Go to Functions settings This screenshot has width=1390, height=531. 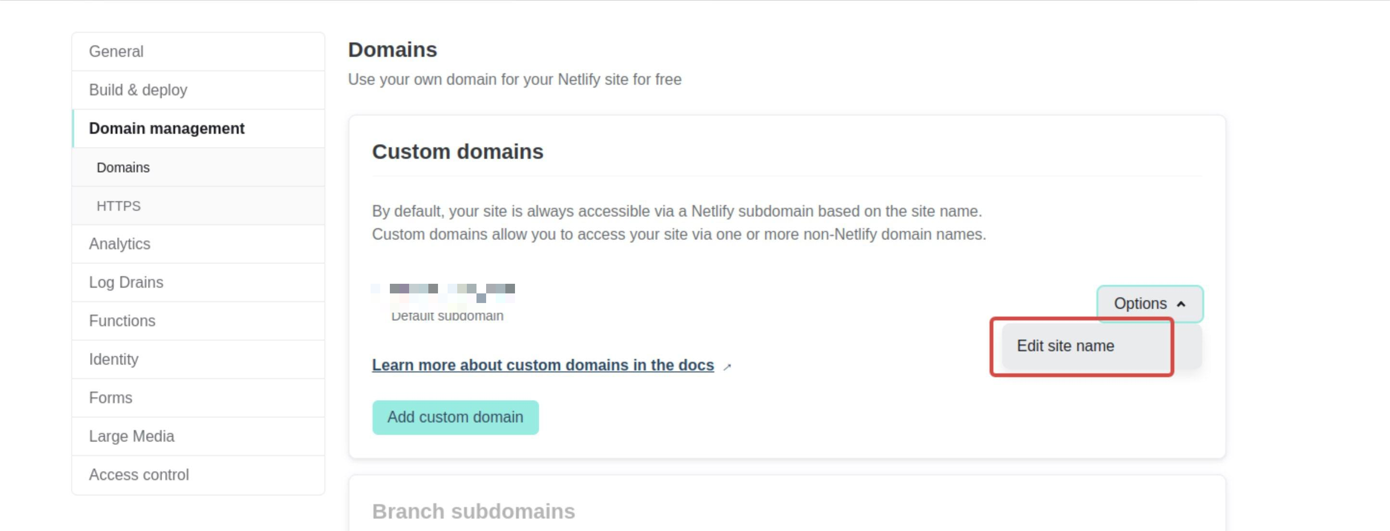tap(122, 321)
